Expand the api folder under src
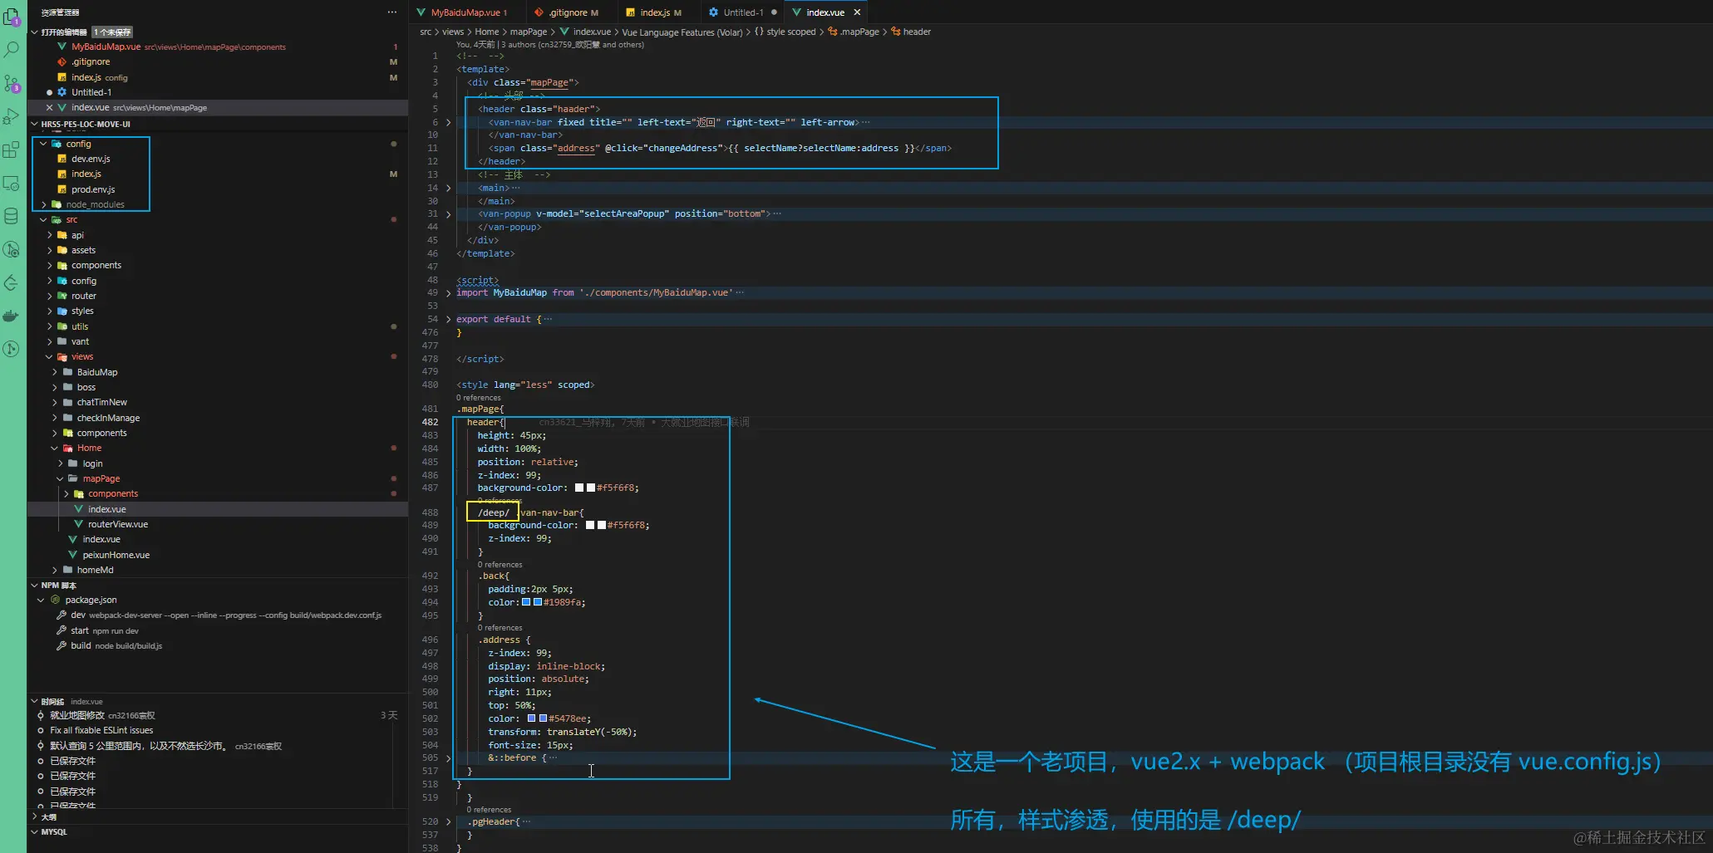 coord(77,235)
